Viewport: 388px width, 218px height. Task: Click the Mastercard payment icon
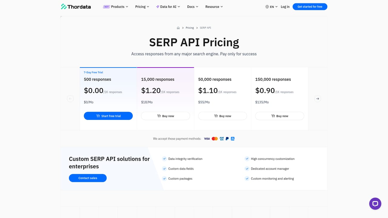coord(215,139)
